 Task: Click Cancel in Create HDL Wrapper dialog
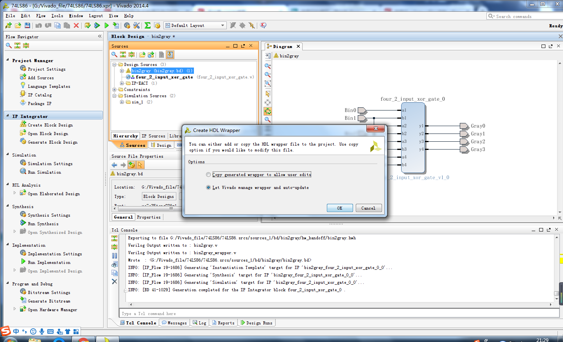(368, 208)
